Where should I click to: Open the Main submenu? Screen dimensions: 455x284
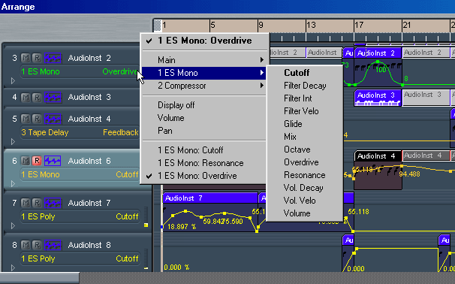[x=203, y=60]
